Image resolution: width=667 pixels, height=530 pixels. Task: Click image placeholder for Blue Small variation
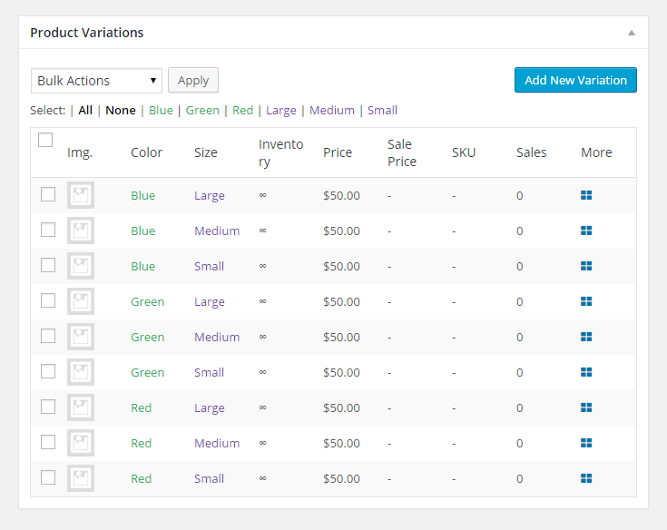point(81,266)
